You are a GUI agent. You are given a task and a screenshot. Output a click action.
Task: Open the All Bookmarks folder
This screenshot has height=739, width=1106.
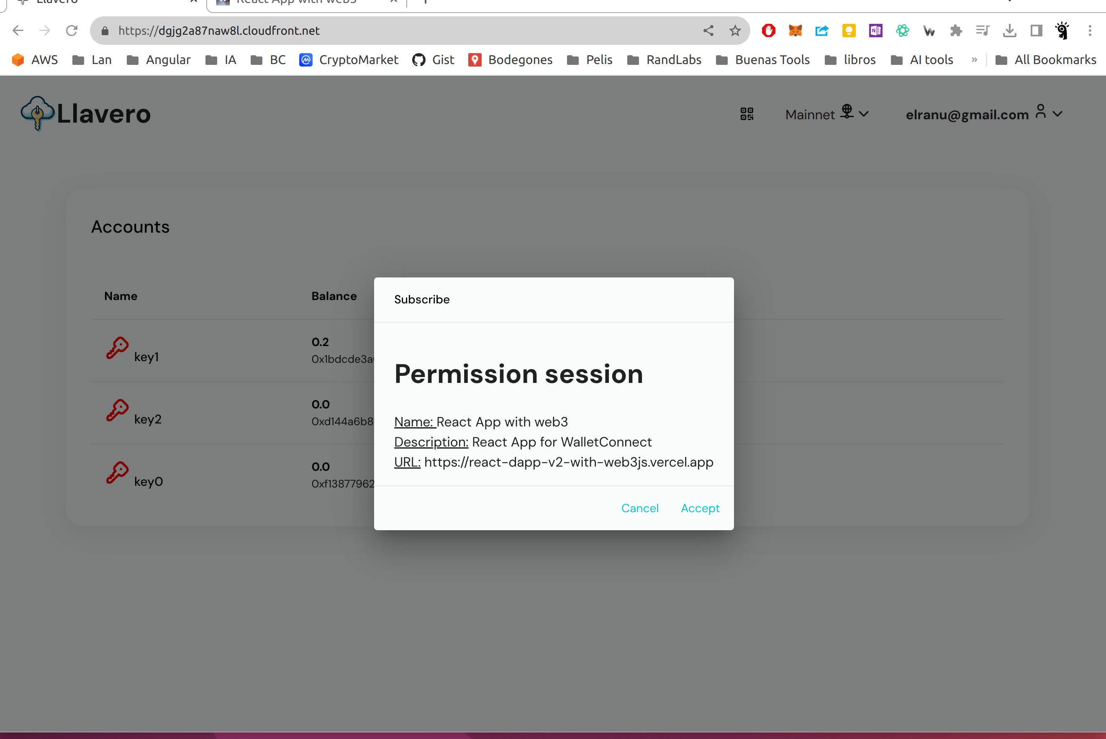1046,60
